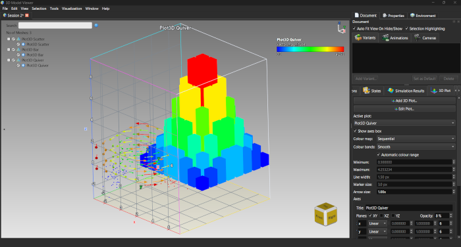
Task: Click the Add Variant button
Action: click(366, 79)
